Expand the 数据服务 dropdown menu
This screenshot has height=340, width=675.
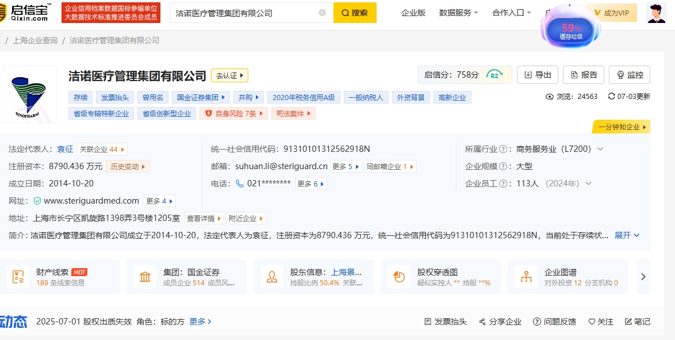click(458, 13)
